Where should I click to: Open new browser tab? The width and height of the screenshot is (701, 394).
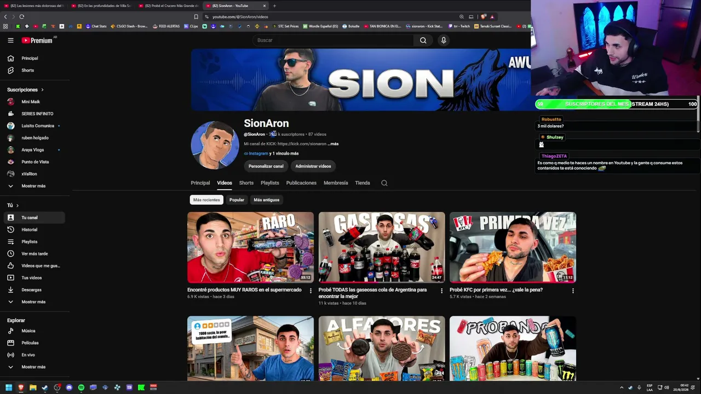274,5
